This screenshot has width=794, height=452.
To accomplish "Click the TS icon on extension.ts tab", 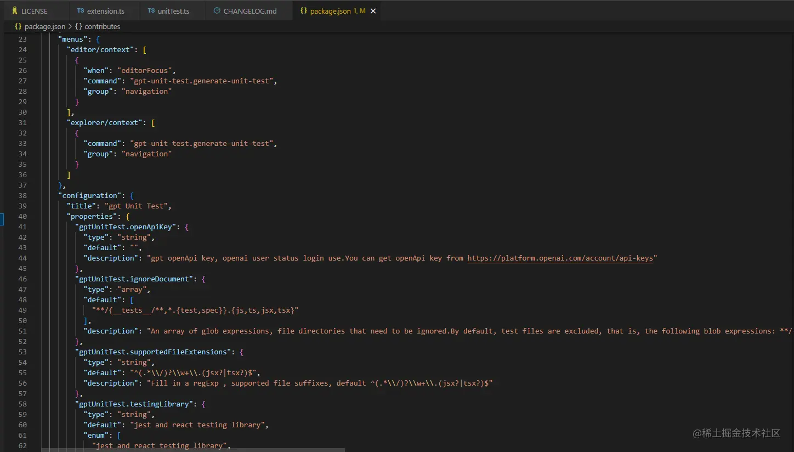I will point(81,11).
